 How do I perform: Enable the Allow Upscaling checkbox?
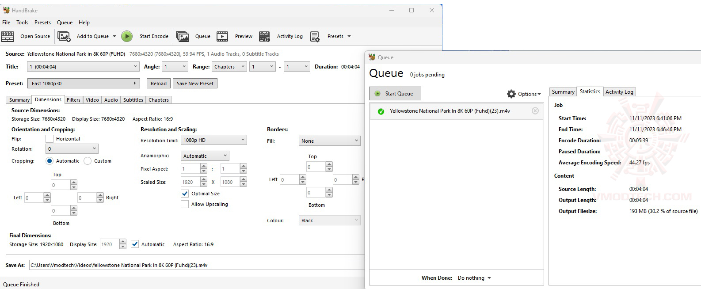[185, 204]
